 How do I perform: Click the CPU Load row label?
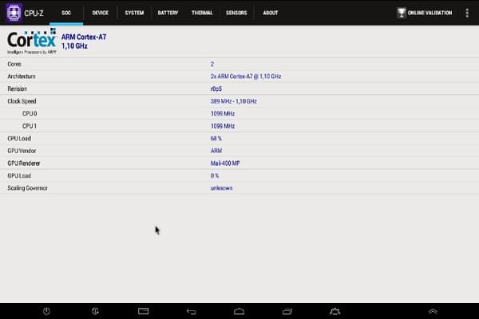[x=19, y=138]
